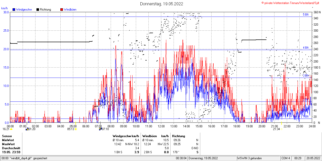Screen dimensions: 322x161
Task: Click the moonset icon at 07:10
Action: pos(100,129)
